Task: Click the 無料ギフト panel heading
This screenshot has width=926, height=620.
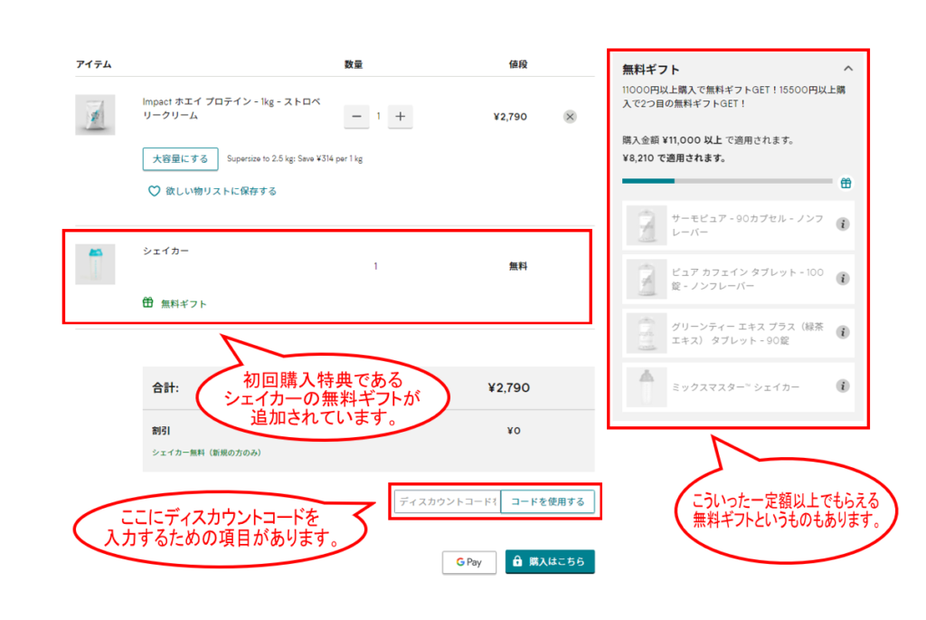Action: [651, 69]
